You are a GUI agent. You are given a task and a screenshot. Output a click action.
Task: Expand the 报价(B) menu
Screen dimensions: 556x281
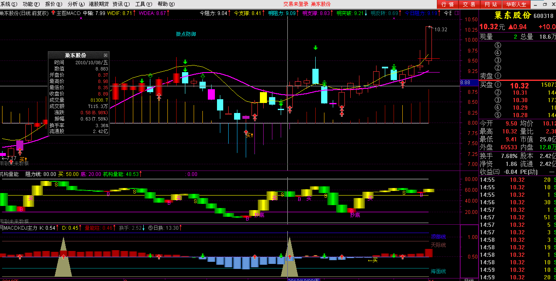[x=52, y=4]
